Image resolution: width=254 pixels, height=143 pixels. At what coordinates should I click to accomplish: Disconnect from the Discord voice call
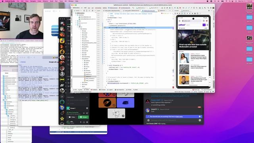[x=87, y=113]
